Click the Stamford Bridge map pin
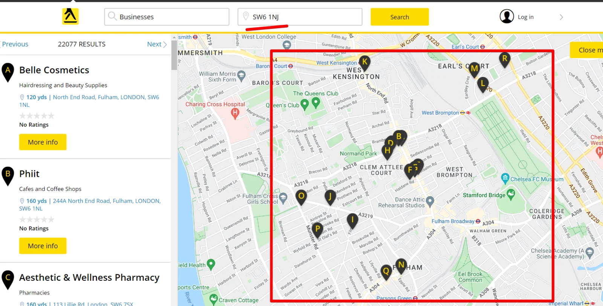Image resolution: width=603 pixels, height=306 pixels. pos(511,195)
